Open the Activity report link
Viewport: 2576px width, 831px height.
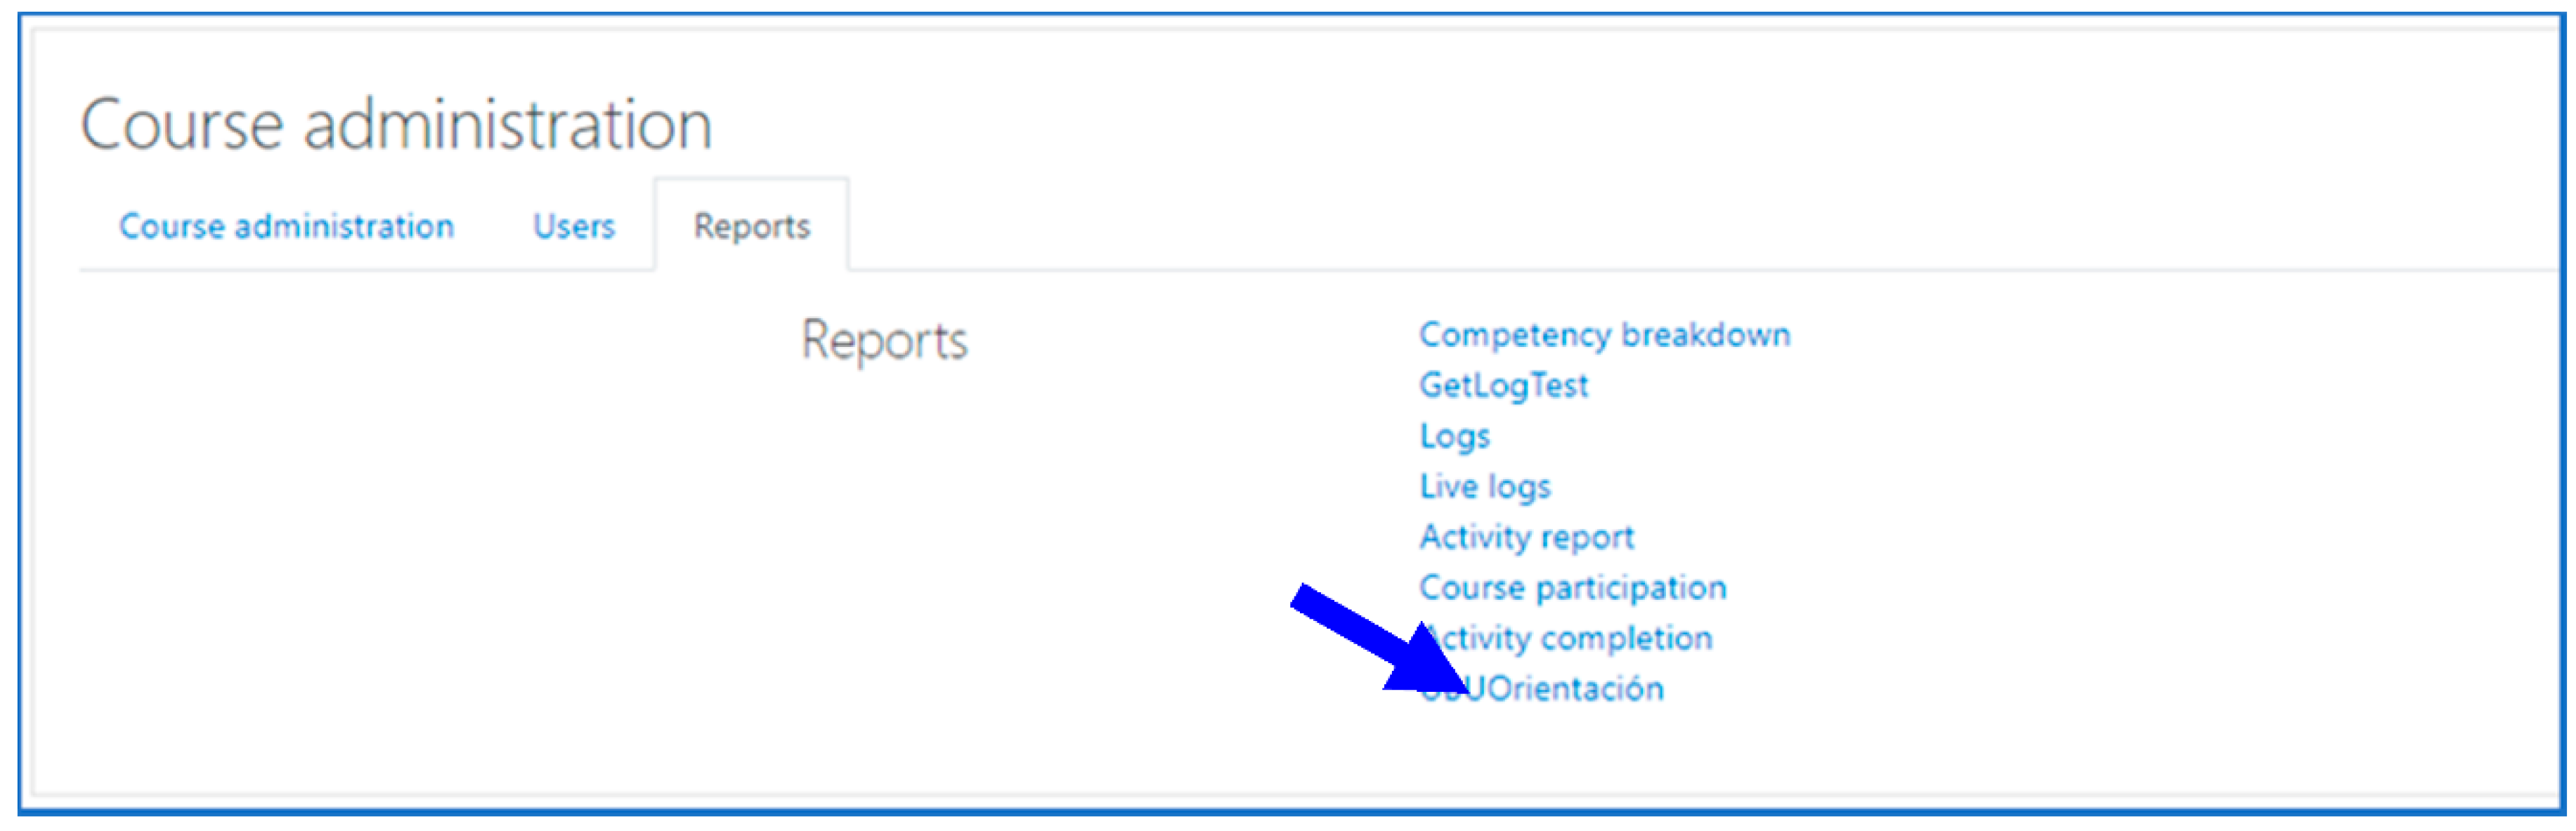click(x=1526, y=537)
